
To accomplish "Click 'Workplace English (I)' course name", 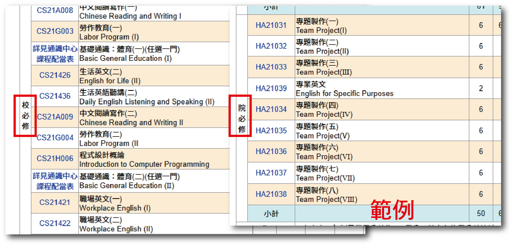I will click(x=115, y=208).
